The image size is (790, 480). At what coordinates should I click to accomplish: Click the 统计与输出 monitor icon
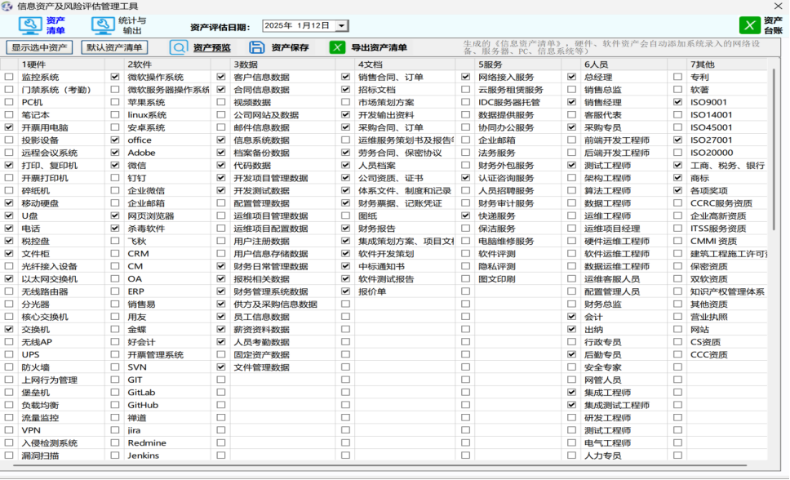pos(104,25)
